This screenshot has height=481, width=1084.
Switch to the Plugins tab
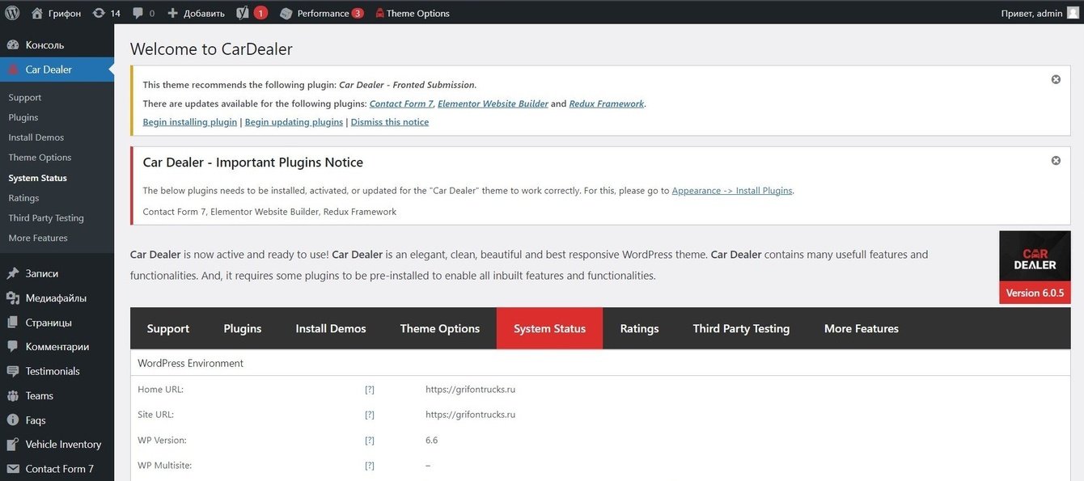[x=243, y=328]
